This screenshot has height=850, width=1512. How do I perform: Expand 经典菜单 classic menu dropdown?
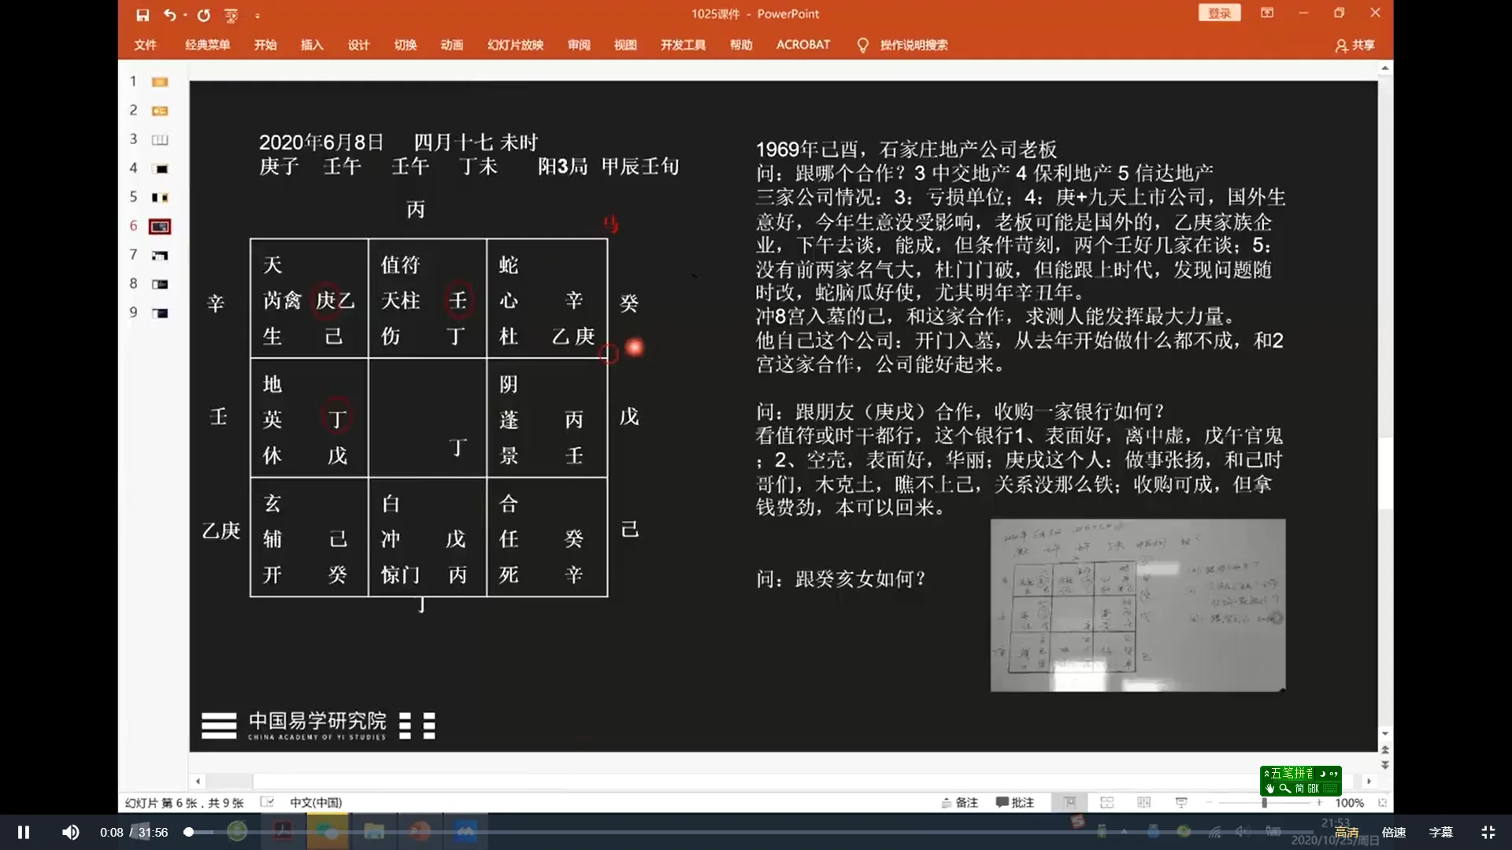pos(208,45)
